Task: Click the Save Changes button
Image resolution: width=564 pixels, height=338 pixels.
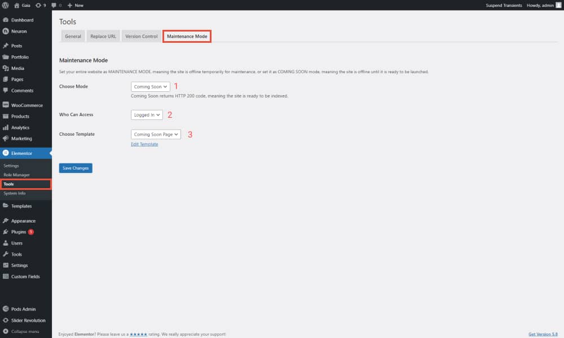Action: point(76,168)
